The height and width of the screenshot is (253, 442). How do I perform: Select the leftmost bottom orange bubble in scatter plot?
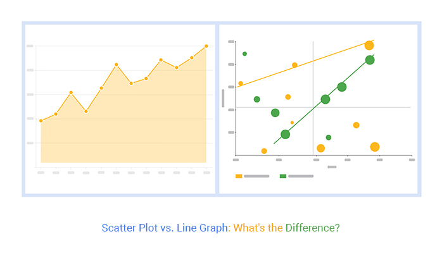click(264, 151)
